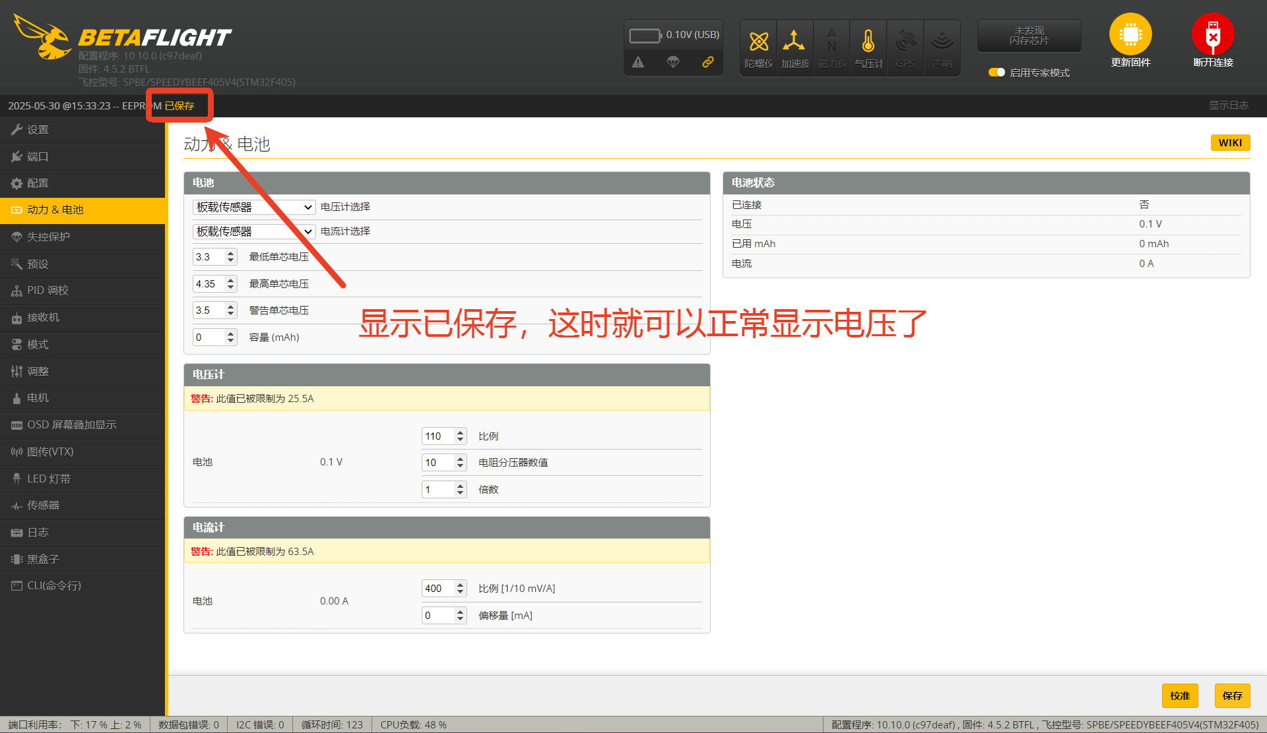Click the failsafe parachute status icon
This screenshot has height=733, width=1267.
(673, 62)
